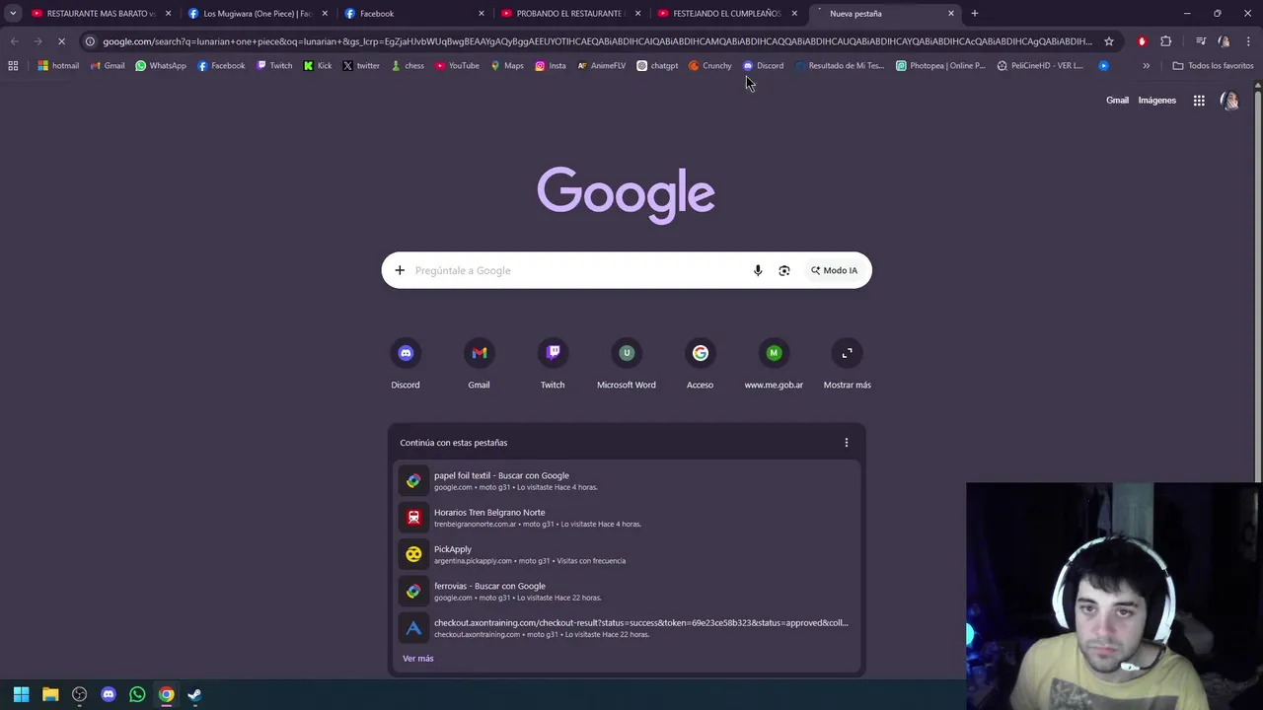Bookmark this page with the star icon
Viewport: 1263px width, 710px height.
point(1109,41)
